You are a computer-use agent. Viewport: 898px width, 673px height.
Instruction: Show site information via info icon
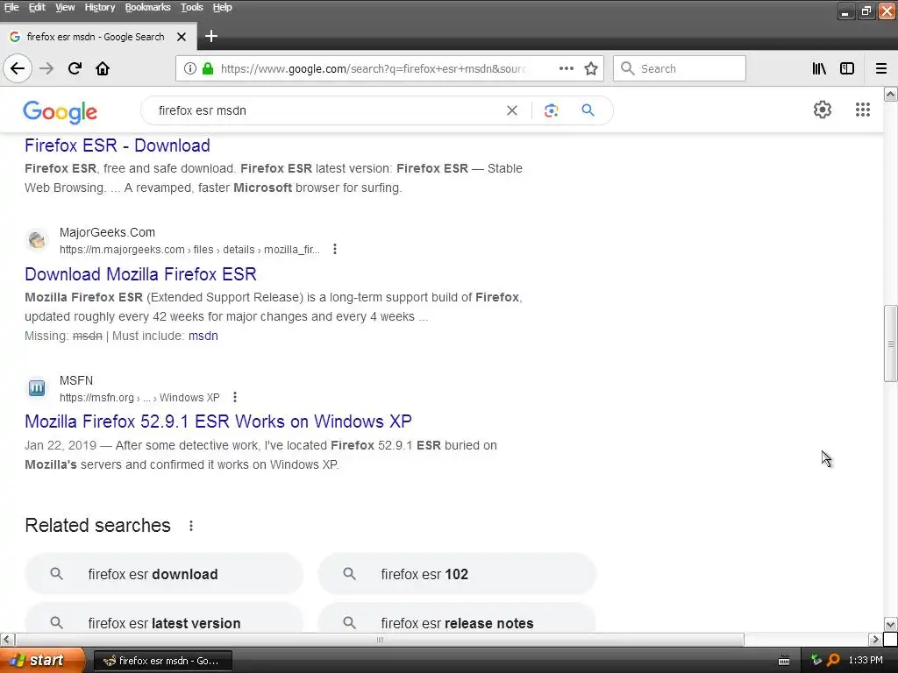pos(190,68)
